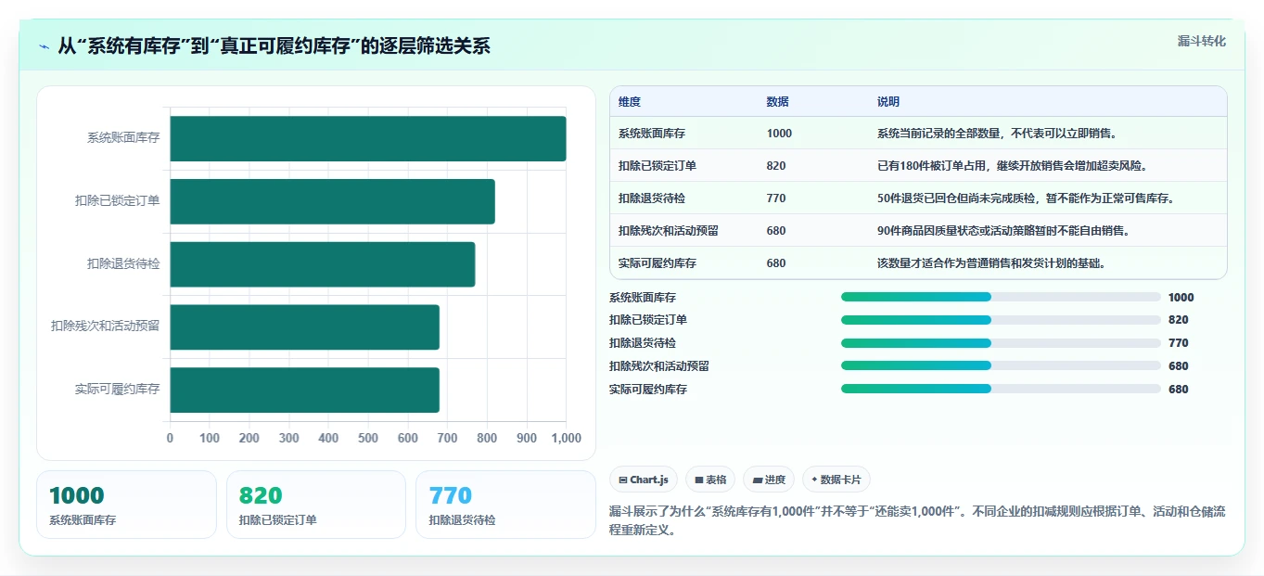Click the lightning icon before the title
The image size is (1264, 576).
pos(45,46)
